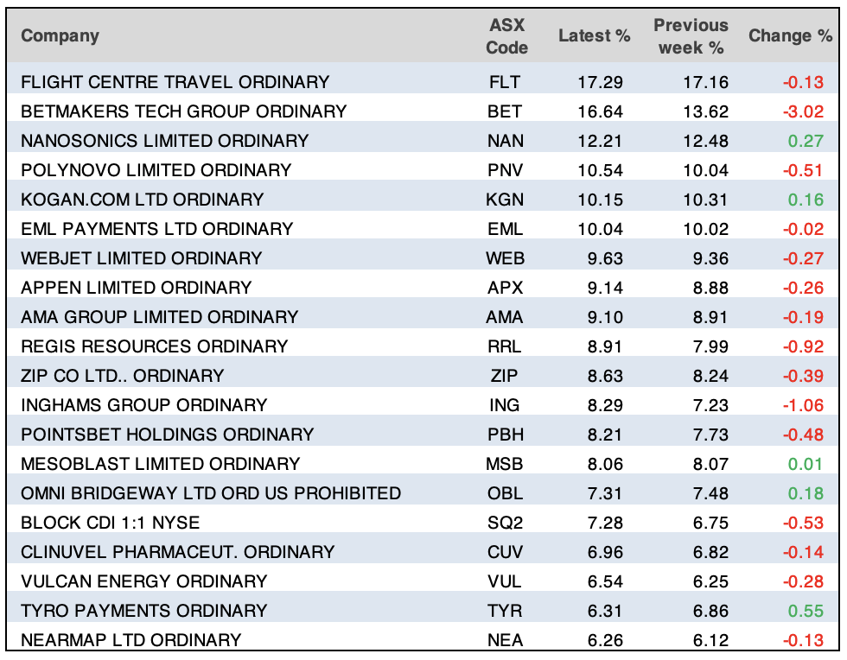Click the ASX Code column header
This screenshot has height=660, width=847.
tap(506, 36)
